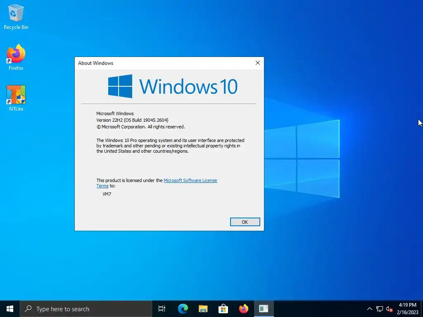Launch Firefox from the taskbar
This screenshot has width=423, height=317.
[x=244, y=309]
